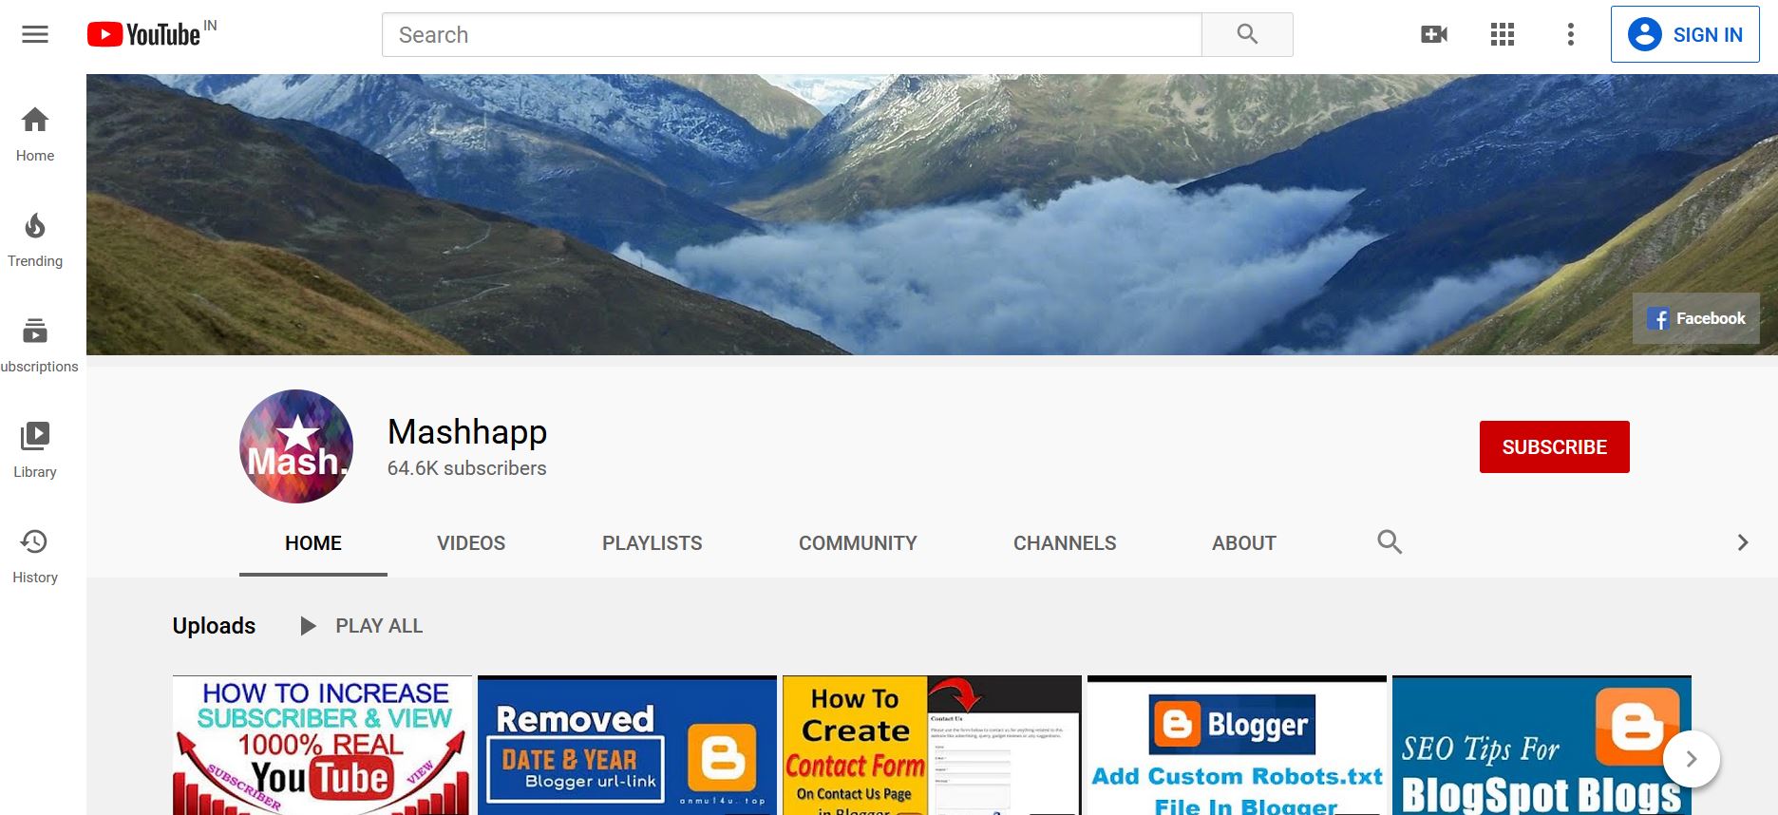Go to Trending in sidebar
This screenshot has width=1778, height=815.
[x=35, y=240]
